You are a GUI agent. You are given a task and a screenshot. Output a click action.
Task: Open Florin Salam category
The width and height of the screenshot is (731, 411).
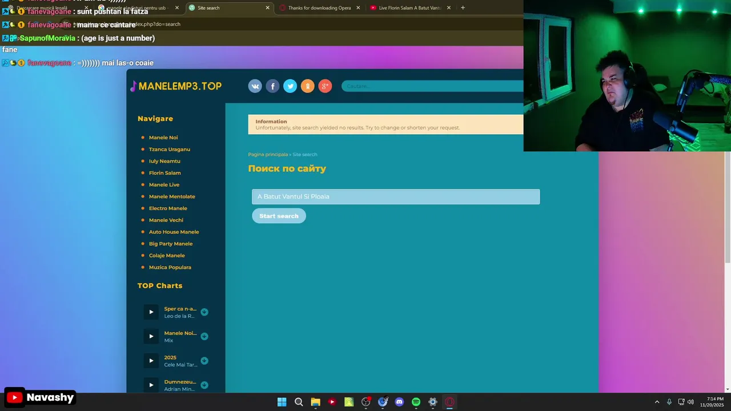point(165,173)
